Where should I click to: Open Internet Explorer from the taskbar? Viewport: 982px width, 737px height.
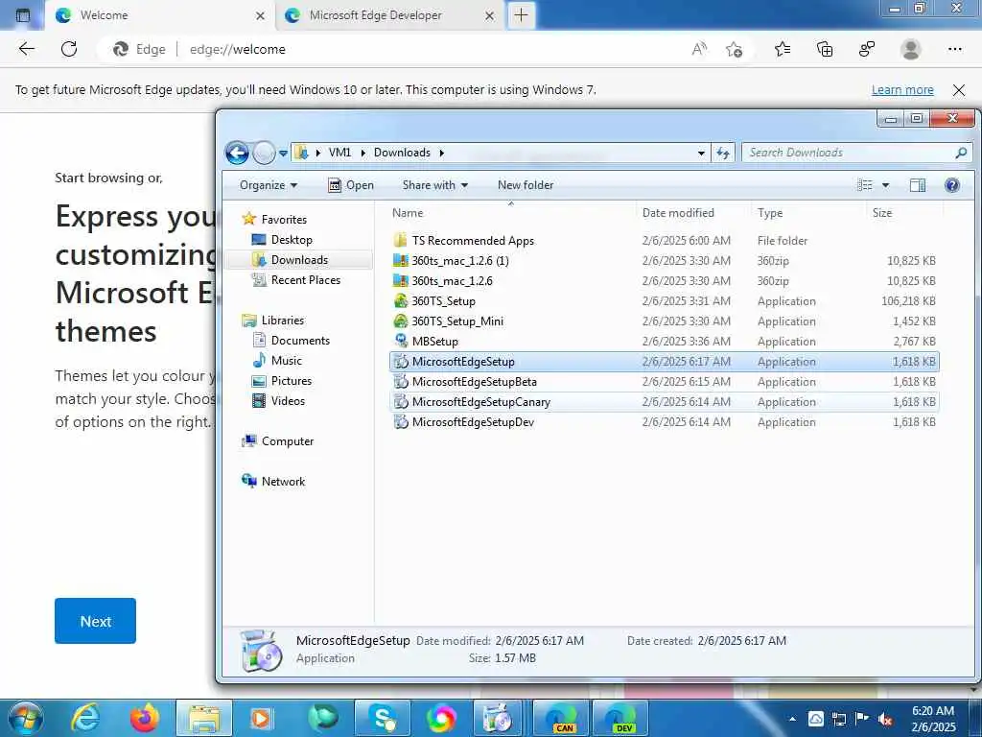click(84, 718)
